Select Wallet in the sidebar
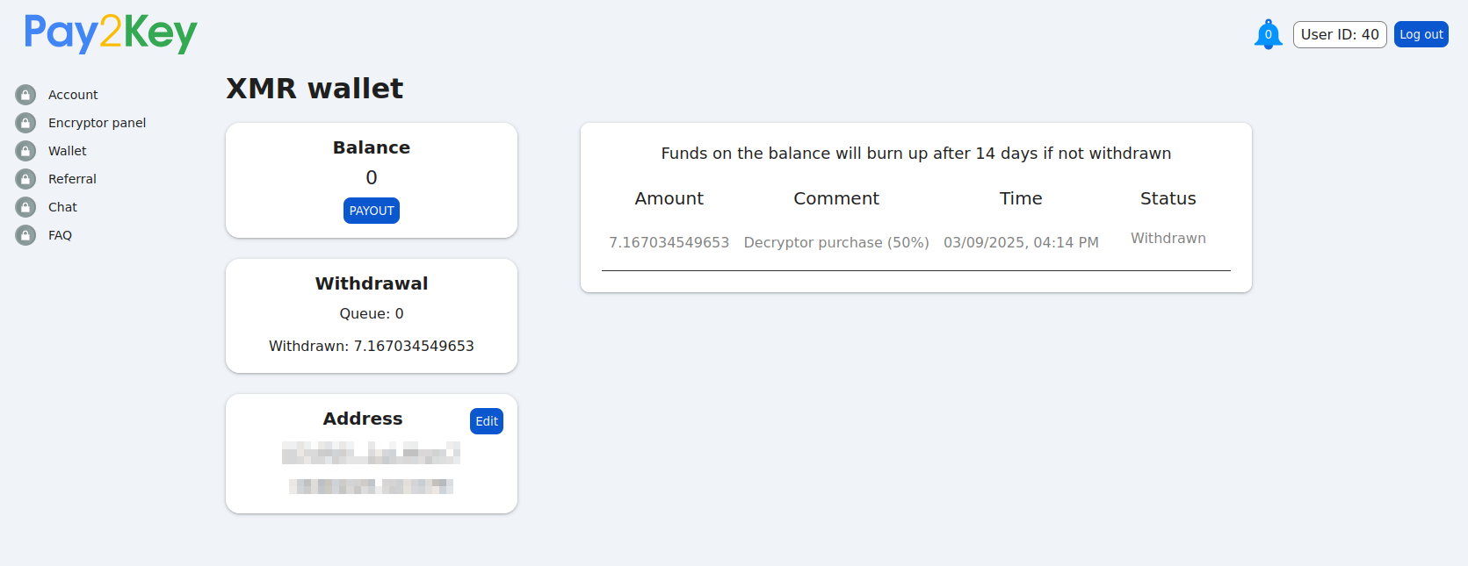Viewport: 1468px width, 566px height. point(68,151)
